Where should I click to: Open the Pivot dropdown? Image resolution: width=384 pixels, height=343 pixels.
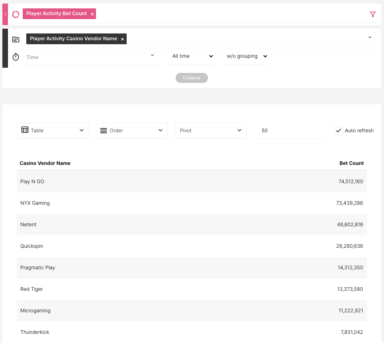(x=210, y=131)
